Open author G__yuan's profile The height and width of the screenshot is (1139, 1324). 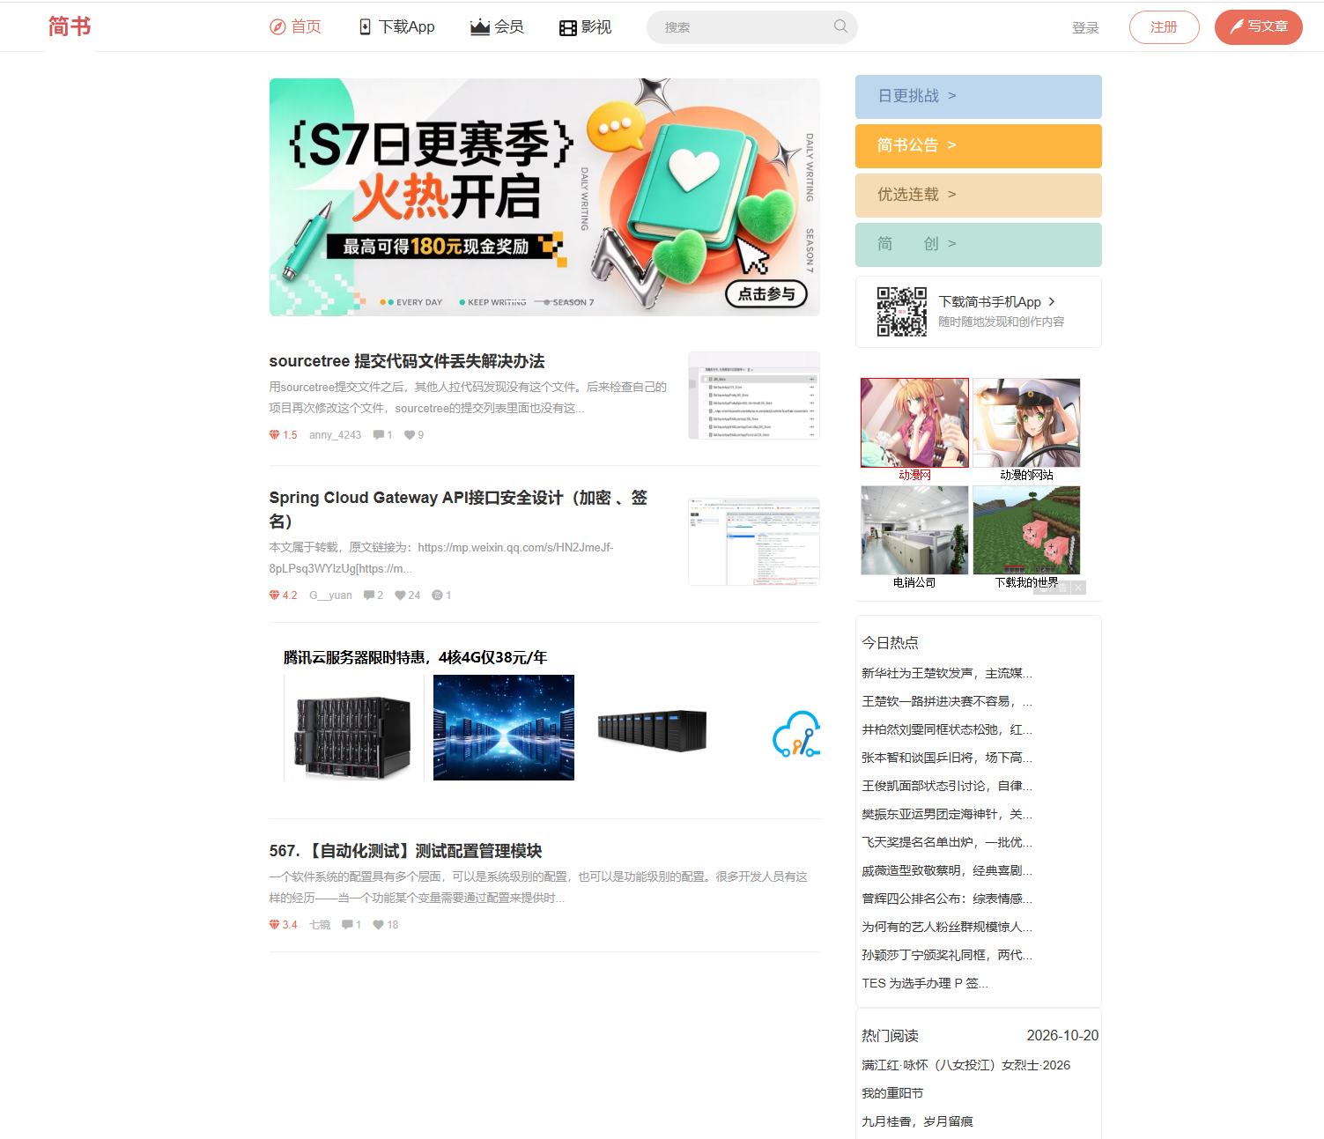[330, 595]
